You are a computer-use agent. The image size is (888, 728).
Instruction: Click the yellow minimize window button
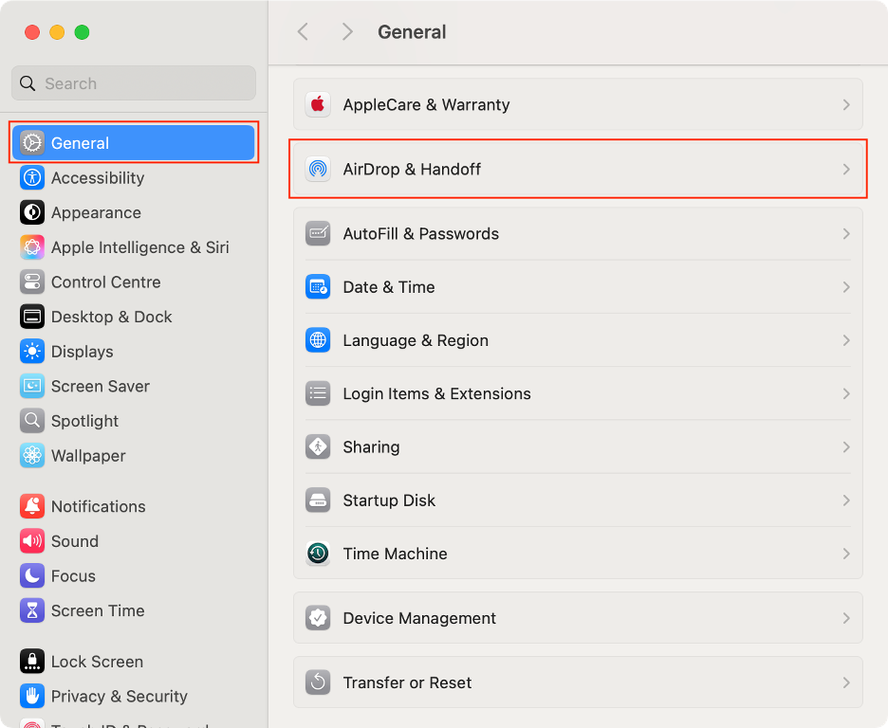pyautogui.click(x=57, y=32)
